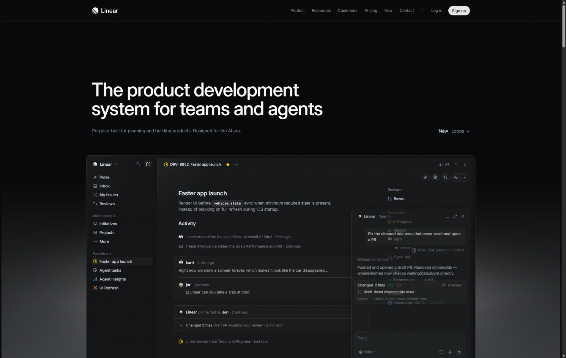Open the Product menu in the header
Screen dimensions: 566x358
click(x=297, y=11)
